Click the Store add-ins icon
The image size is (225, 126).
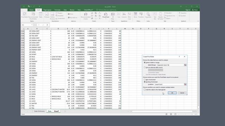71,14
